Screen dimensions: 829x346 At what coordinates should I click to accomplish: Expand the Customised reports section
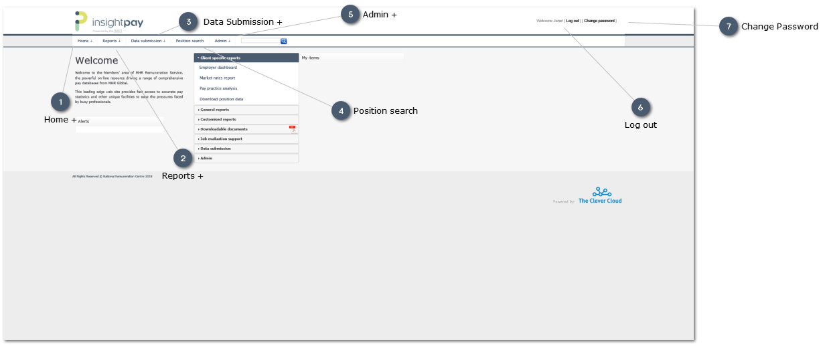pyautogui.click(x=218, y=119)
